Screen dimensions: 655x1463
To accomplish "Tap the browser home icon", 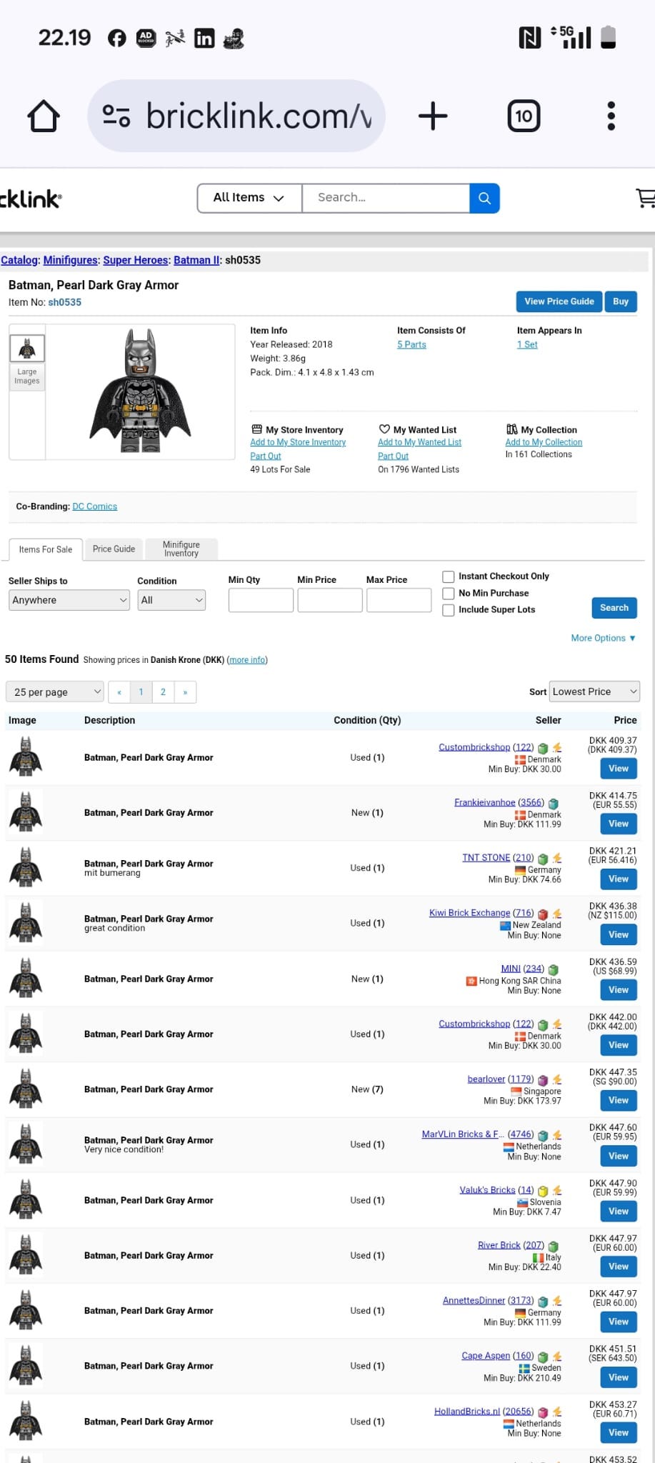I will click(x=44, y=116).
